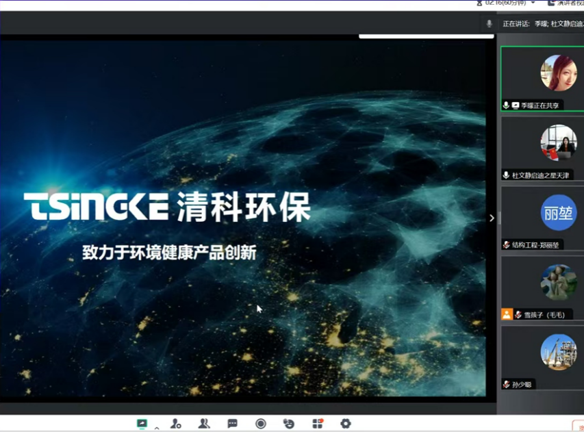This screenshot has height=432, width=584.
Task: Open the settings gear icon
Action: click(346, 423)
